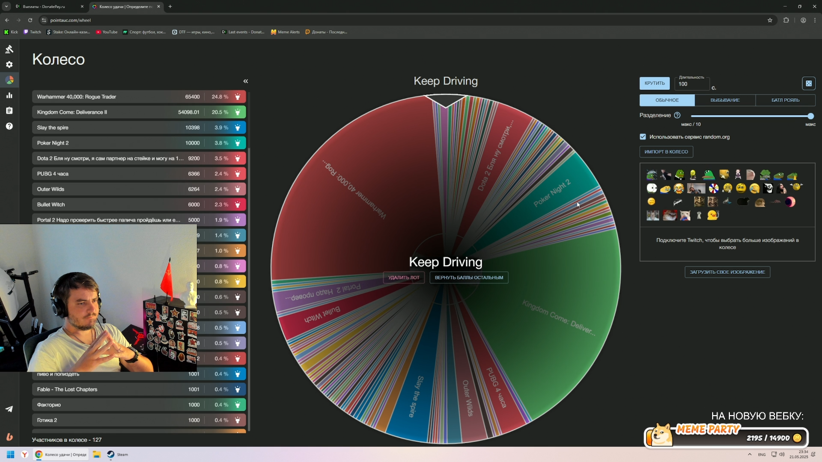
Task: Open the Twitch bookmark
Action: [33, 32]
